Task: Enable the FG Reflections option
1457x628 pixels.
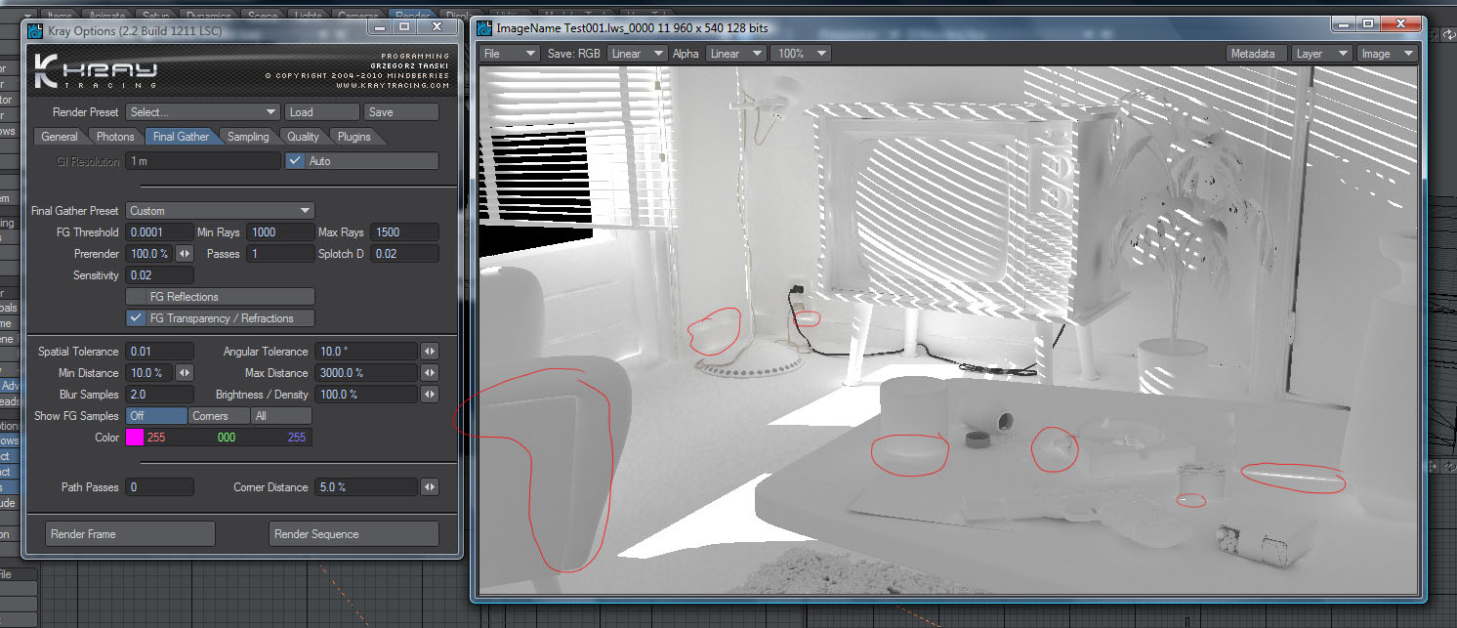Action: pos(221,297)
